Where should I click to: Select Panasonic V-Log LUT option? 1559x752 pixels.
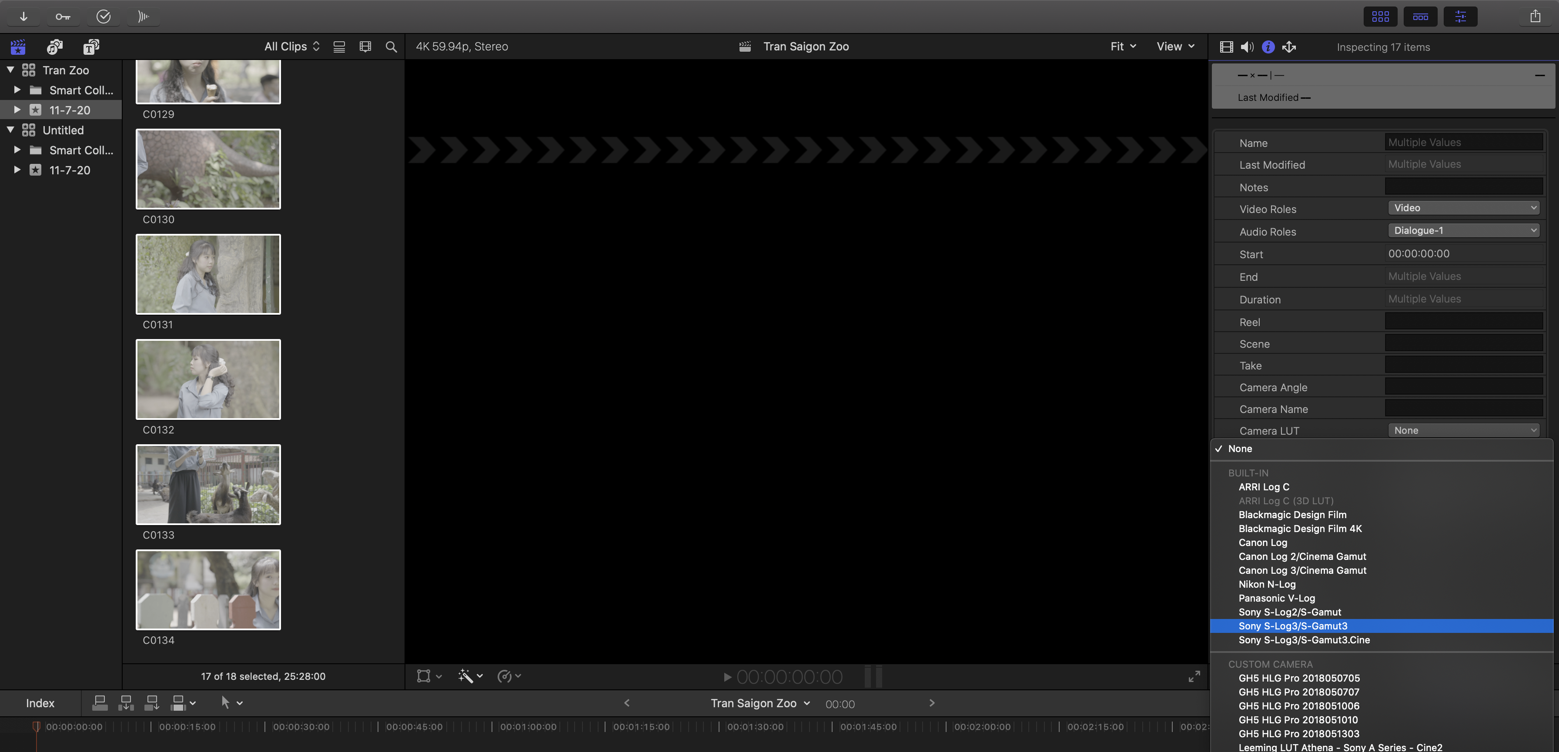click(1276, 598)
